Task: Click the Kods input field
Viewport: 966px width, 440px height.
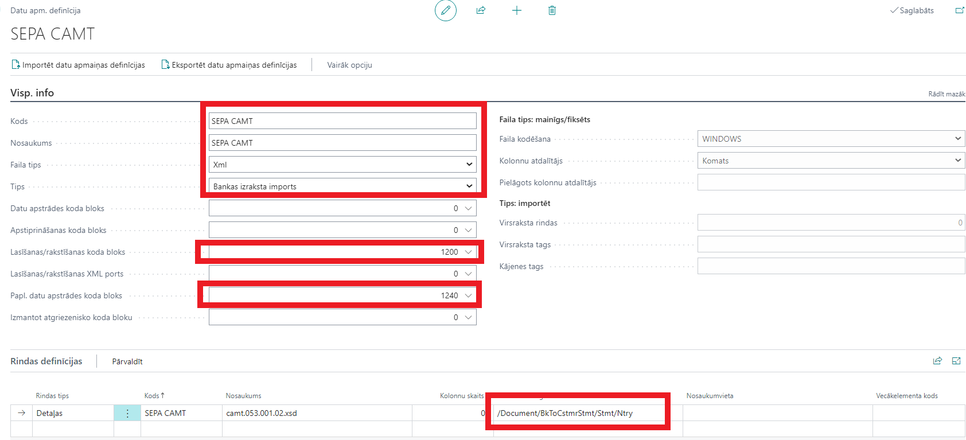Action: click(342, 121)
